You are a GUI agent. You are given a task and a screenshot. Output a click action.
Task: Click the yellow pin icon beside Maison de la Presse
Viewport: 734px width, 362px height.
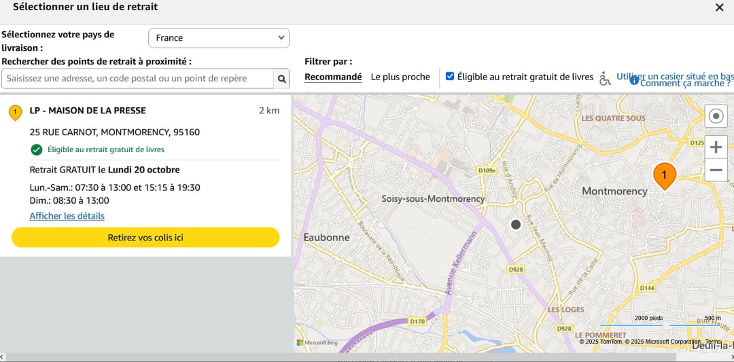[x=15, y=112]
